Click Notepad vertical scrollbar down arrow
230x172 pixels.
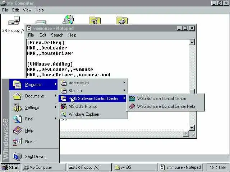click(x=192, y=128)
